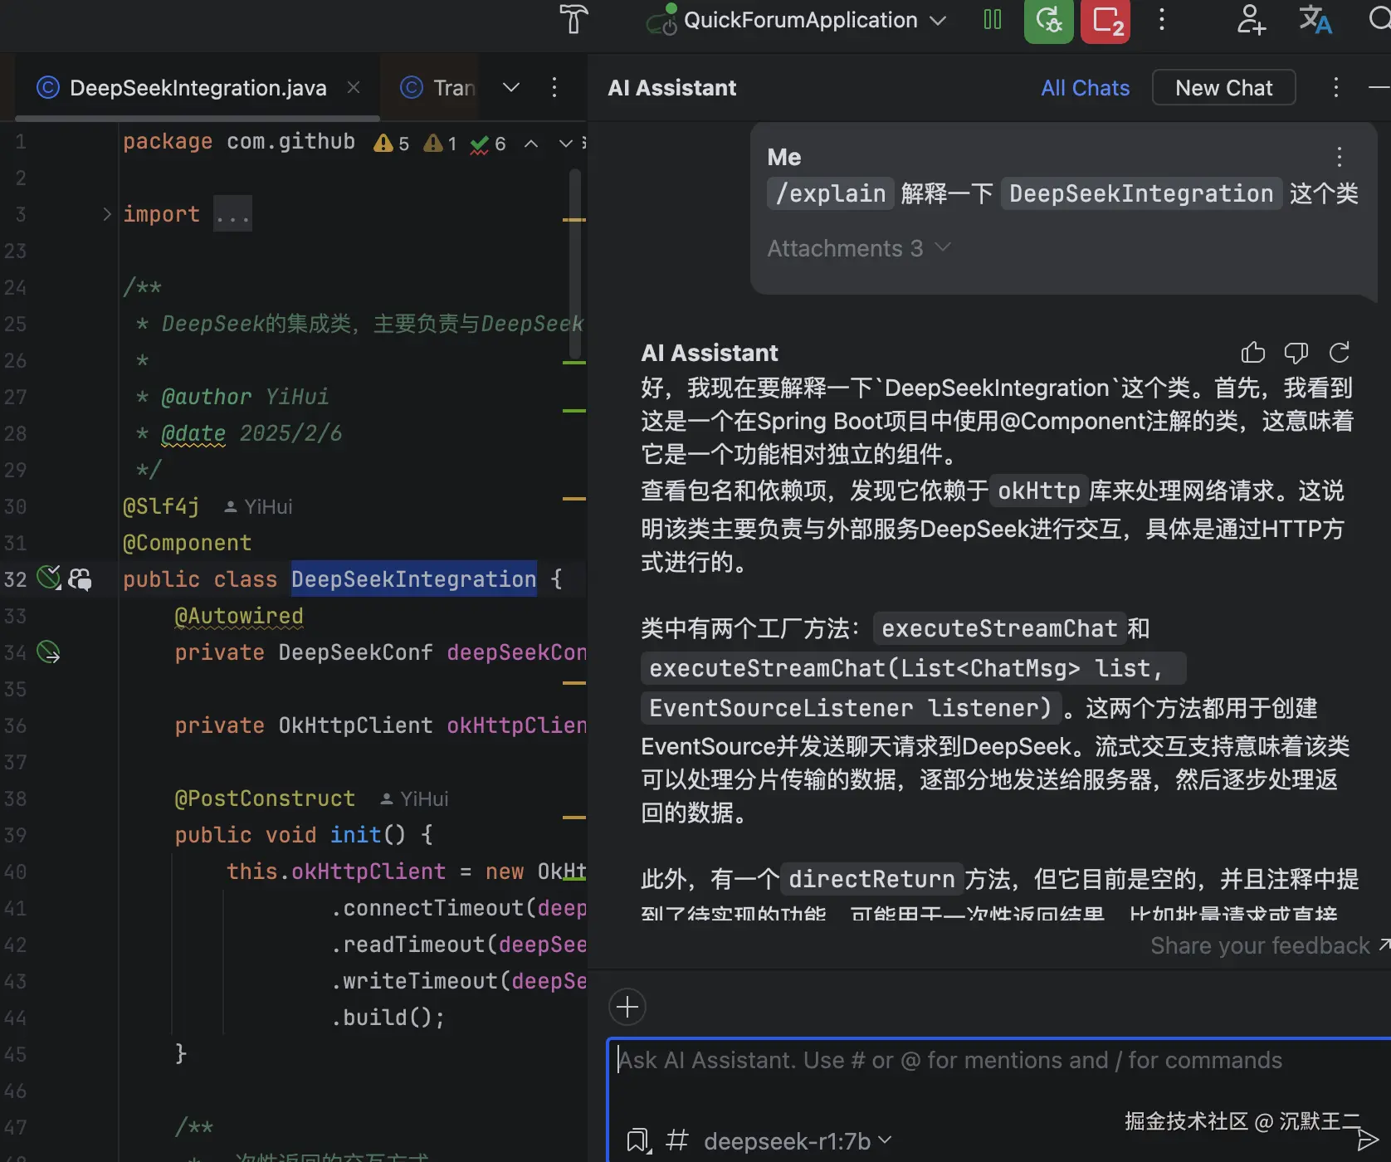Click the translation icon

click(1315, 19)
